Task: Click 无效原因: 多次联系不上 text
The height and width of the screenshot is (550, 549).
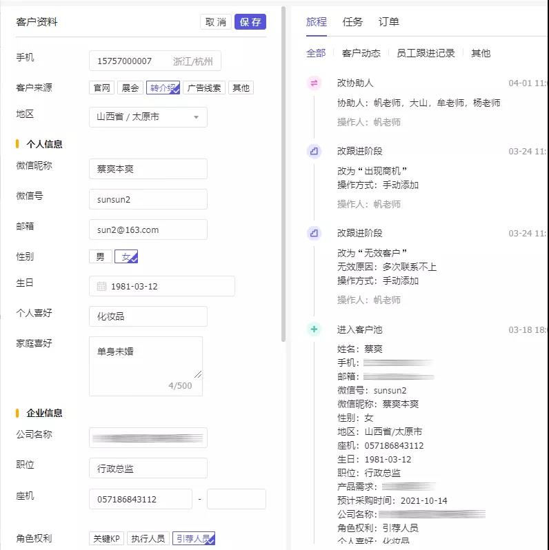Action: click(x=387, y=267)
